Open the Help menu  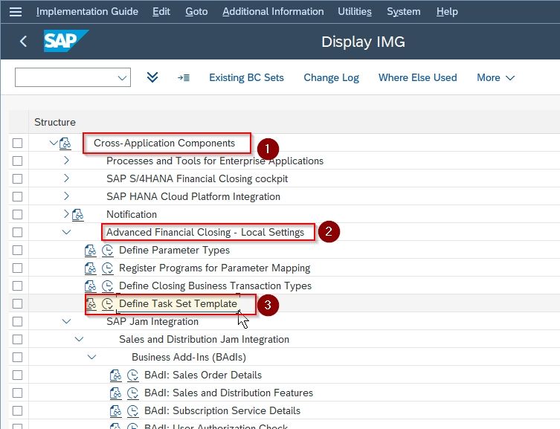(447, 11)
